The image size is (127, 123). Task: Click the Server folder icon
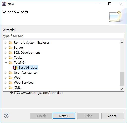pos(11,48)
